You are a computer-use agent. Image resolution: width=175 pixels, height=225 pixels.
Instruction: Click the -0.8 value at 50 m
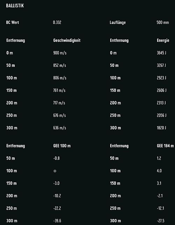pyautogui.click(x=56, y=158)
